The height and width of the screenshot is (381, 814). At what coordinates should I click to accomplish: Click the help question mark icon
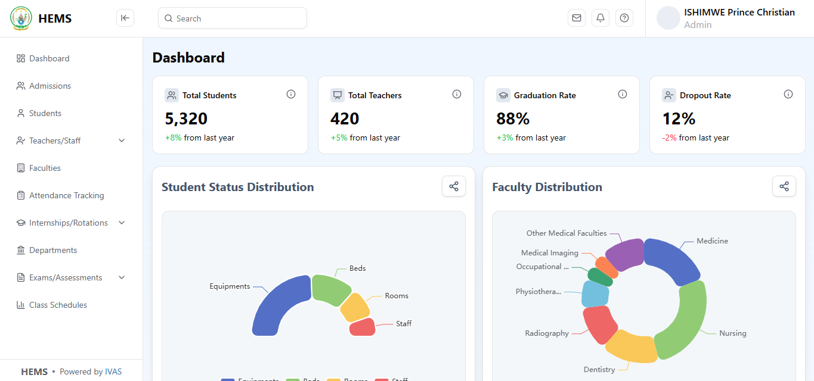coord(624,18)
